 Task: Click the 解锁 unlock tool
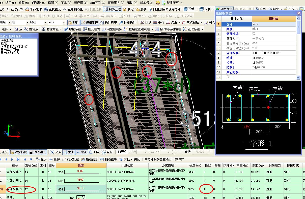[x=141, y=9]
